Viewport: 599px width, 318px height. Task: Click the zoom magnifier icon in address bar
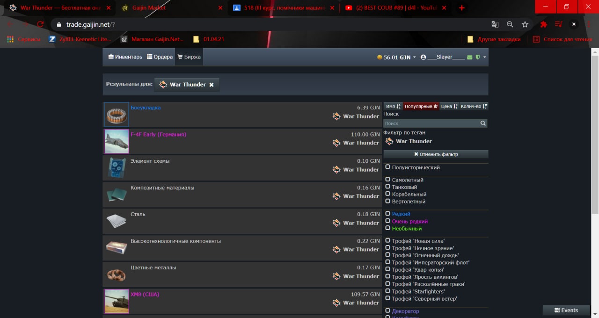pos(510,24)
